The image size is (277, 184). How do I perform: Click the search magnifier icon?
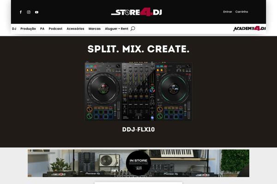pos(133,29)
